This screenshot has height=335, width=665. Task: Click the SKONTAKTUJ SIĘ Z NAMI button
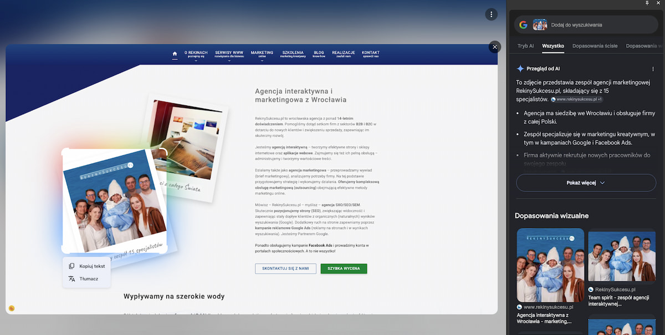[285, 268]
